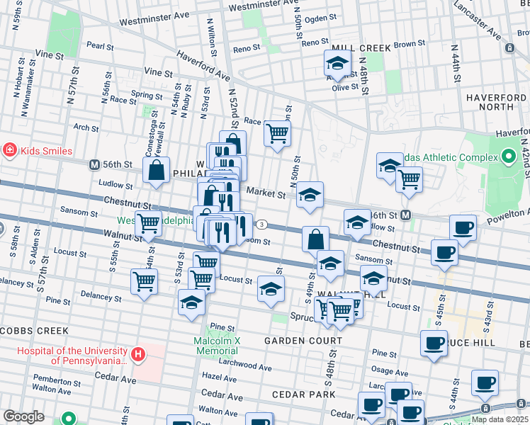Click the Map data ©2025 attribution
Viewport: 530px width, 425px height.
tap(500, 420)
